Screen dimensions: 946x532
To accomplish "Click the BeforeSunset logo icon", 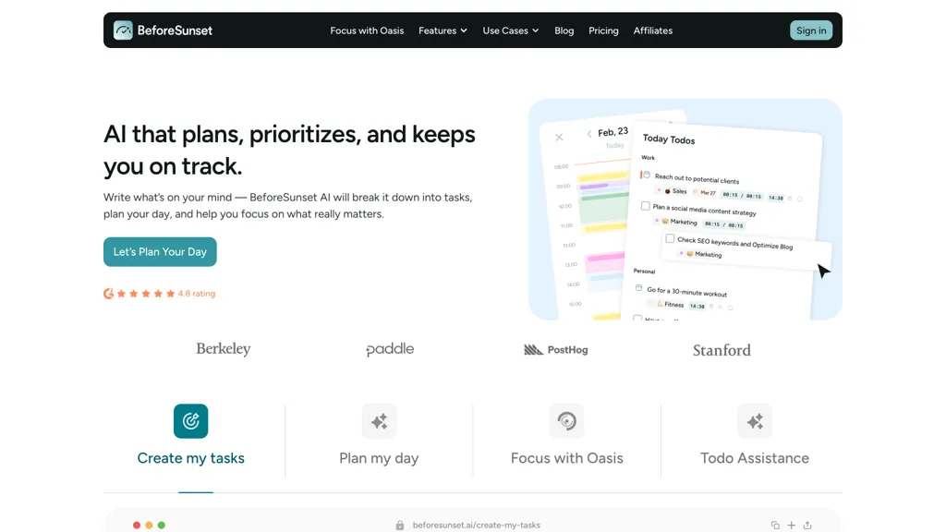I will click(x=123, y=30).
